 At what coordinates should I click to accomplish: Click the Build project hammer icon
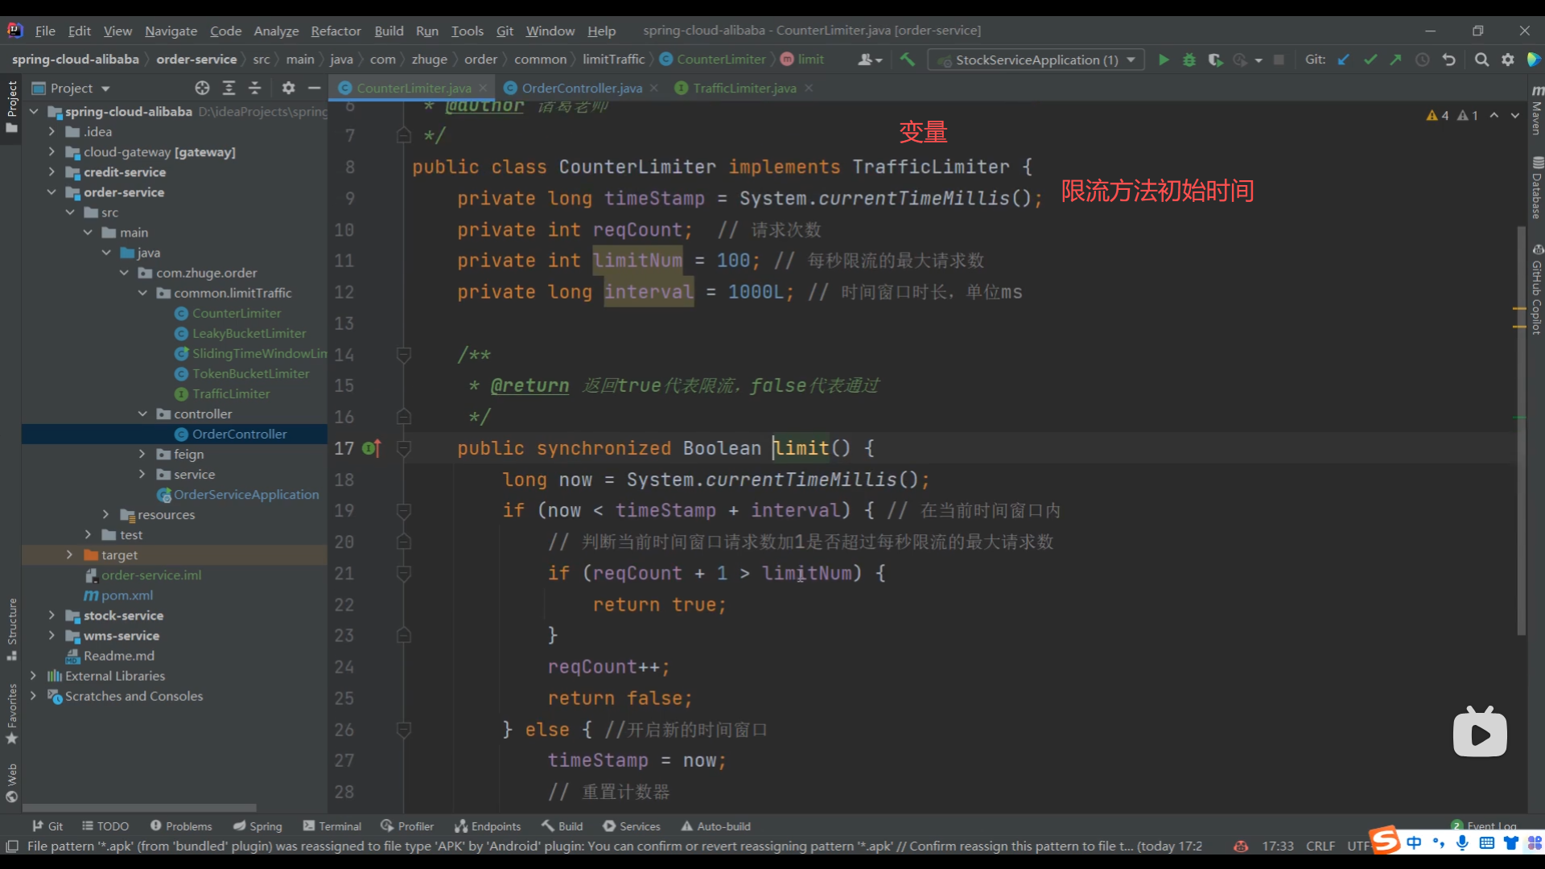908,60
